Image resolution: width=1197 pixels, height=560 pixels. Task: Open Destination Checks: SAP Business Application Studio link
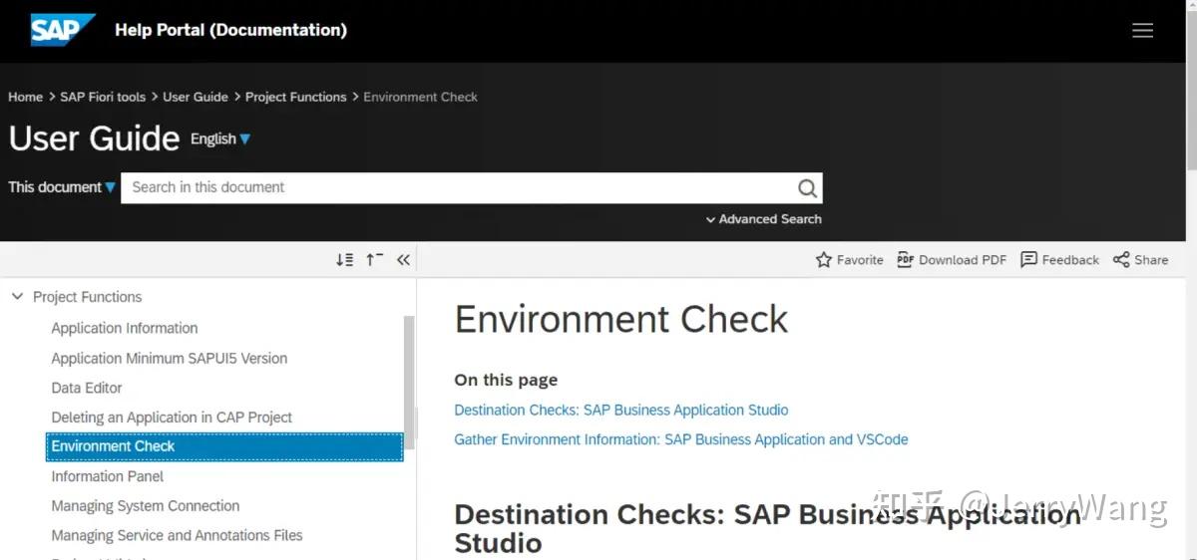coord(621,410)
